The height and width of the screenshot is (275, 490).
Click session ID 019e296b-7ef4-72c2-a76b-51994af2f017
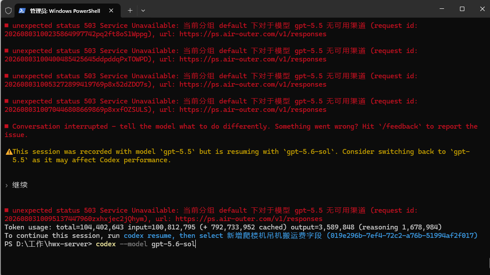(x=402, y=236)
